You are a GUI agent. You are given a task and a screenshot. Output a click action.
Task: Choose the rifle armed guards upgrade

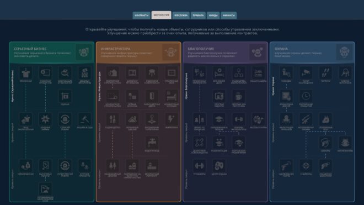[x=306, y=119]
